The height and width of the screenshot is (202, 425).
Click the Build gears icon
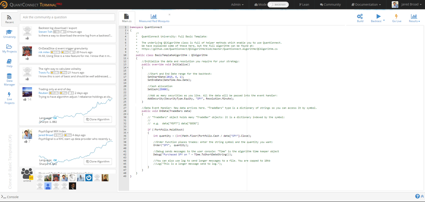coord(360,17)
